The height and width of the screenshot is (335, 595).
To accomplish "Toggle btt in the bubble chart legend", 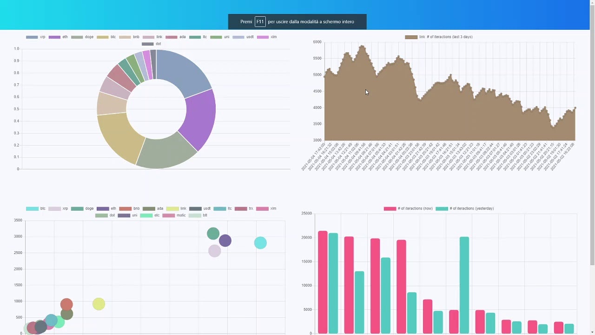I will [x=198, y=215].
